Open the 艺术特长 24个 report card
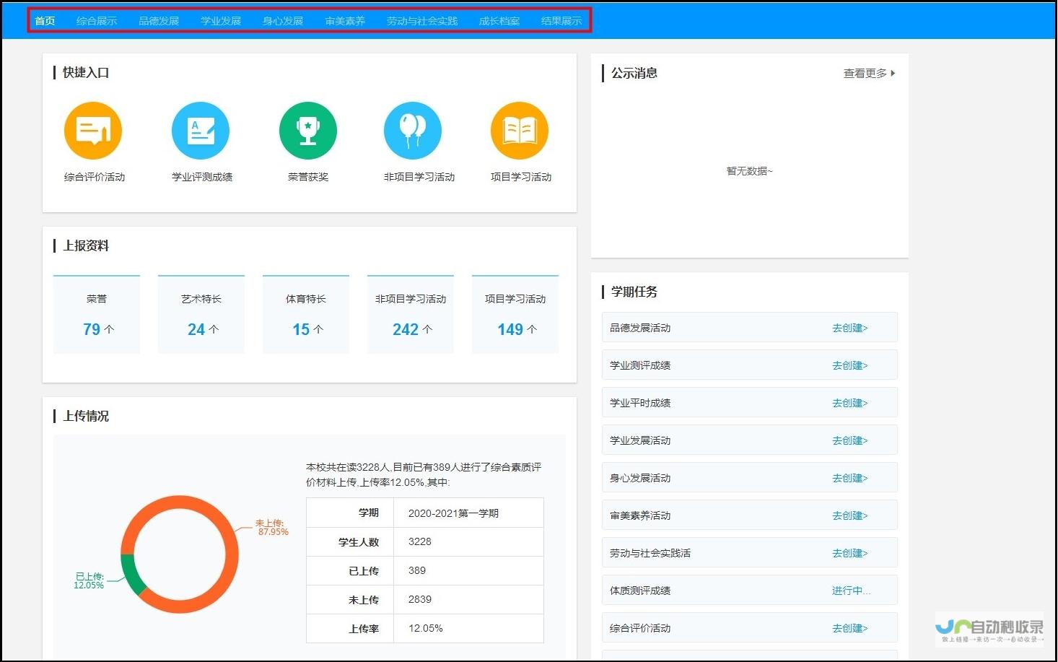Image resolution: width=1058 pixels, height=662 pixels. click(x=201, y=314)
